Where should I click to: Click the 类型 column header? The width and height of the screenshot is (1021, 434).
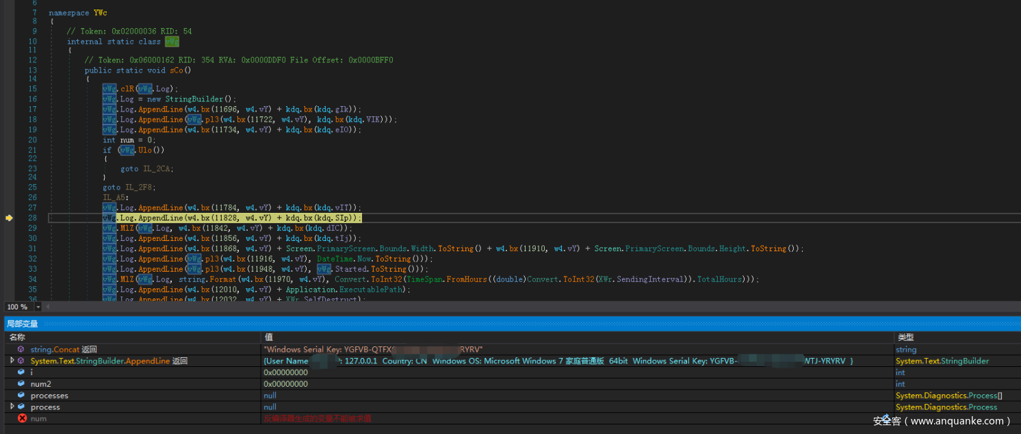click(x=905, y=337)
